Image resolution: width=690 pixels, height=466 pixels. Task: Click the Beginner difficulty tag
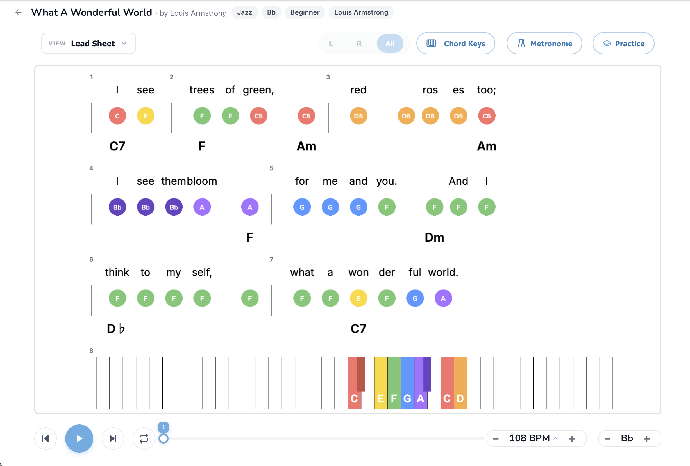click(305, 12)
